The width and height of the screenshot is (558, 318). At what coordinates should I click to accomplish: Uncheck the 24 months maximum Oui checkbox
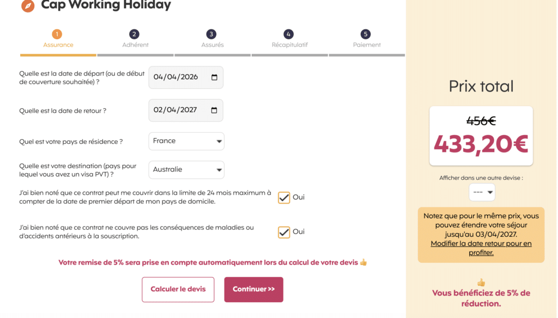pyautogui.click(x=284, y=198)
